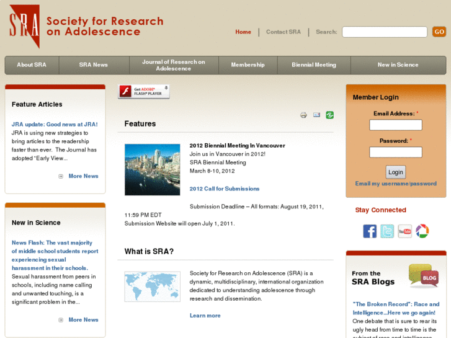The width and height of the screenshot is (451, 338).
Task: Click the email this page icon
Action: click(316, 115)
